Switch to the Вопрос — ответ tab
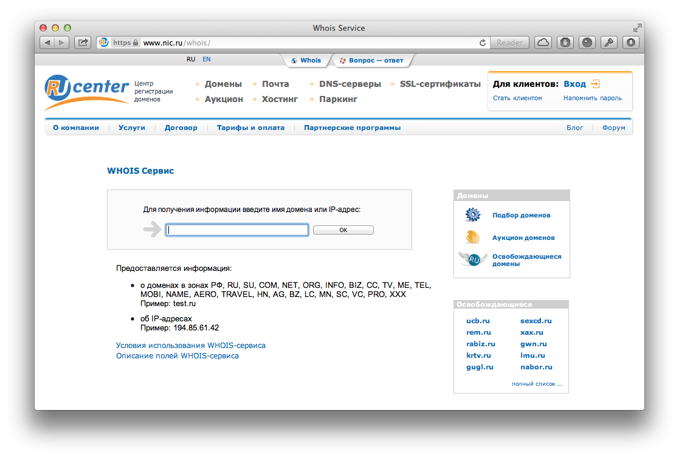 coord(371,60)
